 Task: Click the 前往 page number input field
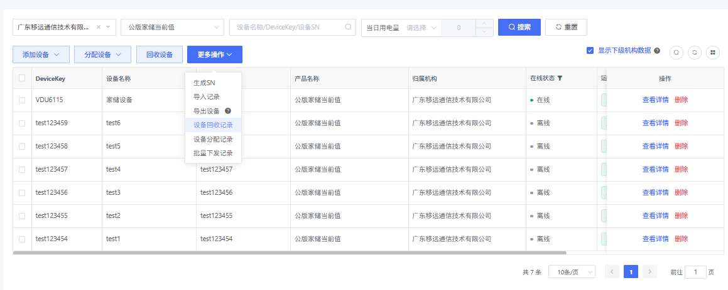695,272
